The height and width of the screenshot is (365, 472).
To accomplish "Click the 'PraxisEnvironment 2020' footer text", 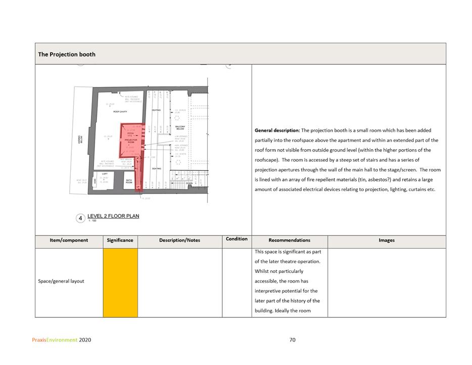I will click(62, 340).
